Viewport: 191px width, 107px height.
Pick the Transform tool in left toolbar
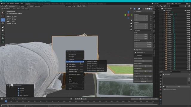[x=3, y=30]
